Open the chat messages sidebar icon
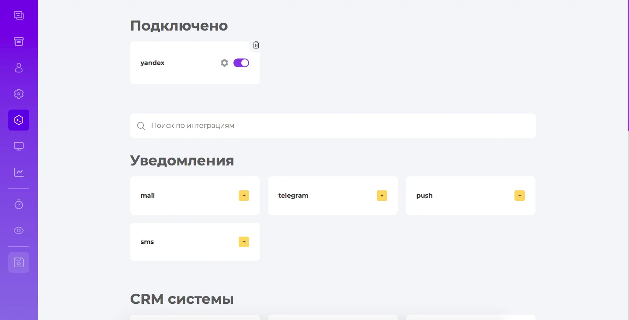 (19, 16)
